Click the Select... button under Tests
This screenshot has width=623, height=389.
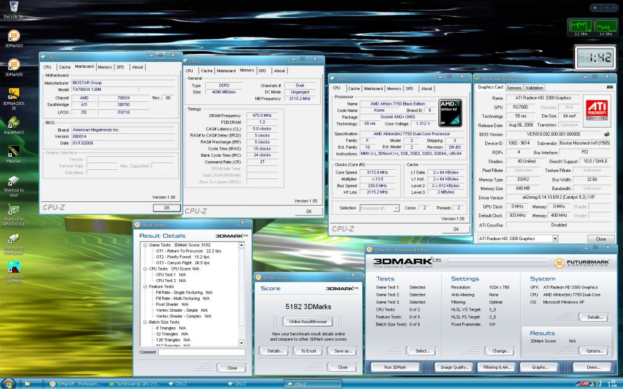(422, 351)
